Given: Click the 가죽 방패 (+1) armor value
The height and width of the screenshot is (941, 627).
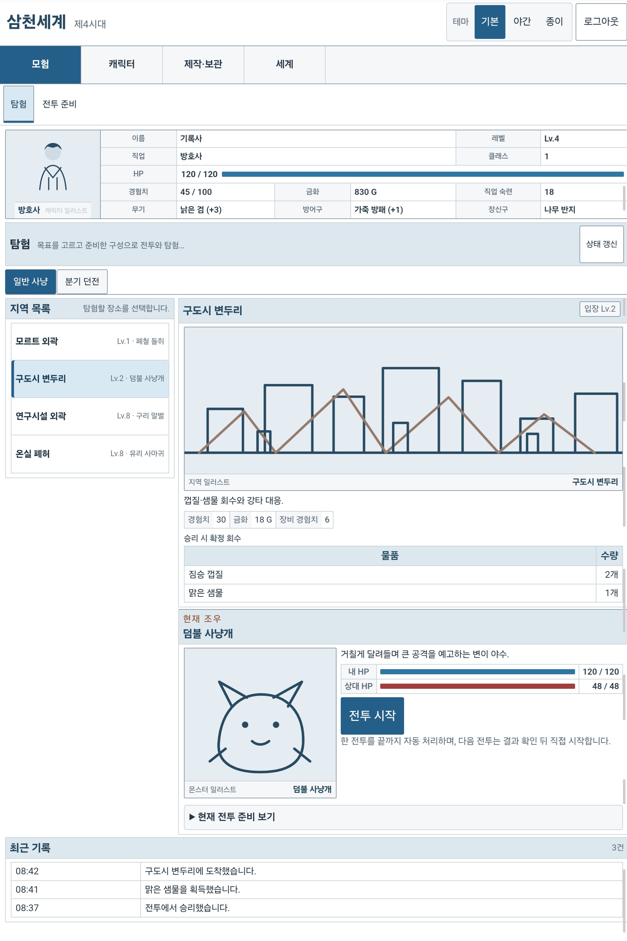Looking at the screenshot, I should pos(378,210).
